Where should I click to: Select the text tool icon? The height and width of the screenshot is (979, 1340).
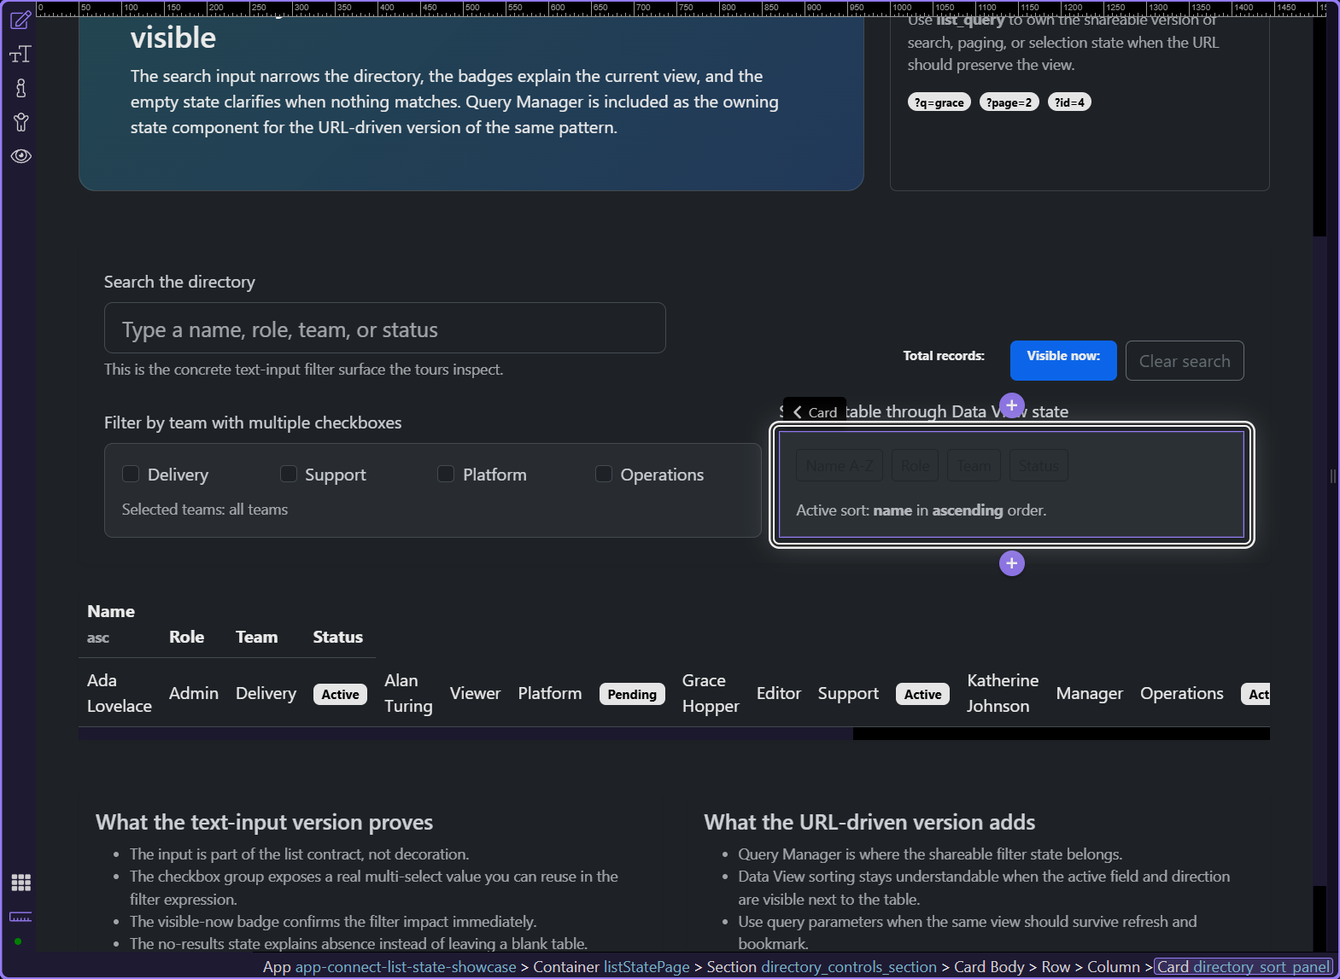(x=20, y=55)
